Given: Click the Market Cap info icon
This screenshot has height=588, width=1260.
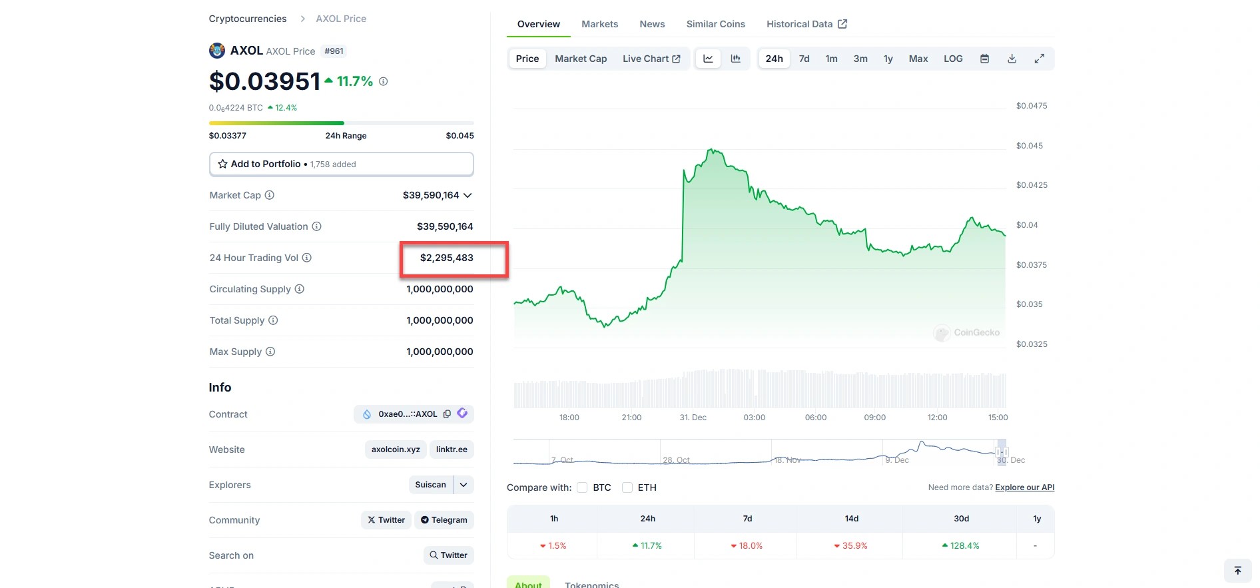Looking at the screenshot, I should pos(270,195).
